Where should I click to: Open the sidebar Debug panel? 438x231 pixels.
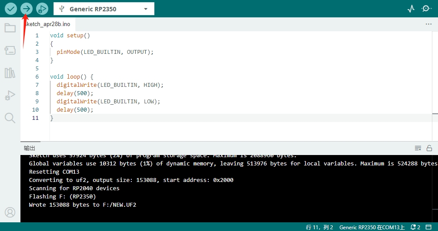click(x=10, y=95)
